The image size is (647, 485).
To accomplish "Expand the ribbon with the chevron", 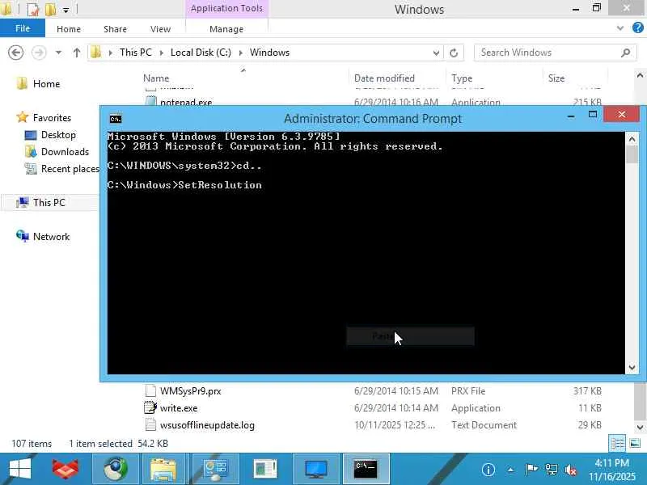I will tap(620, 28).
